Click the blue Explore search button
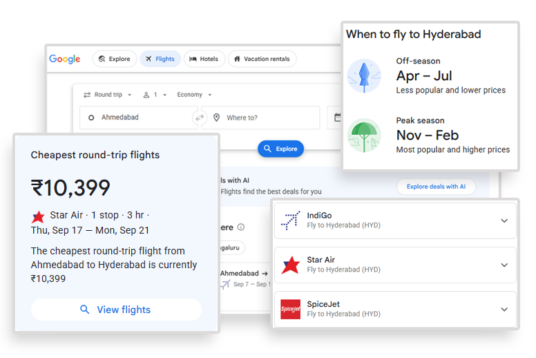The width and height of the screenshot is (536, 358). 280,149
